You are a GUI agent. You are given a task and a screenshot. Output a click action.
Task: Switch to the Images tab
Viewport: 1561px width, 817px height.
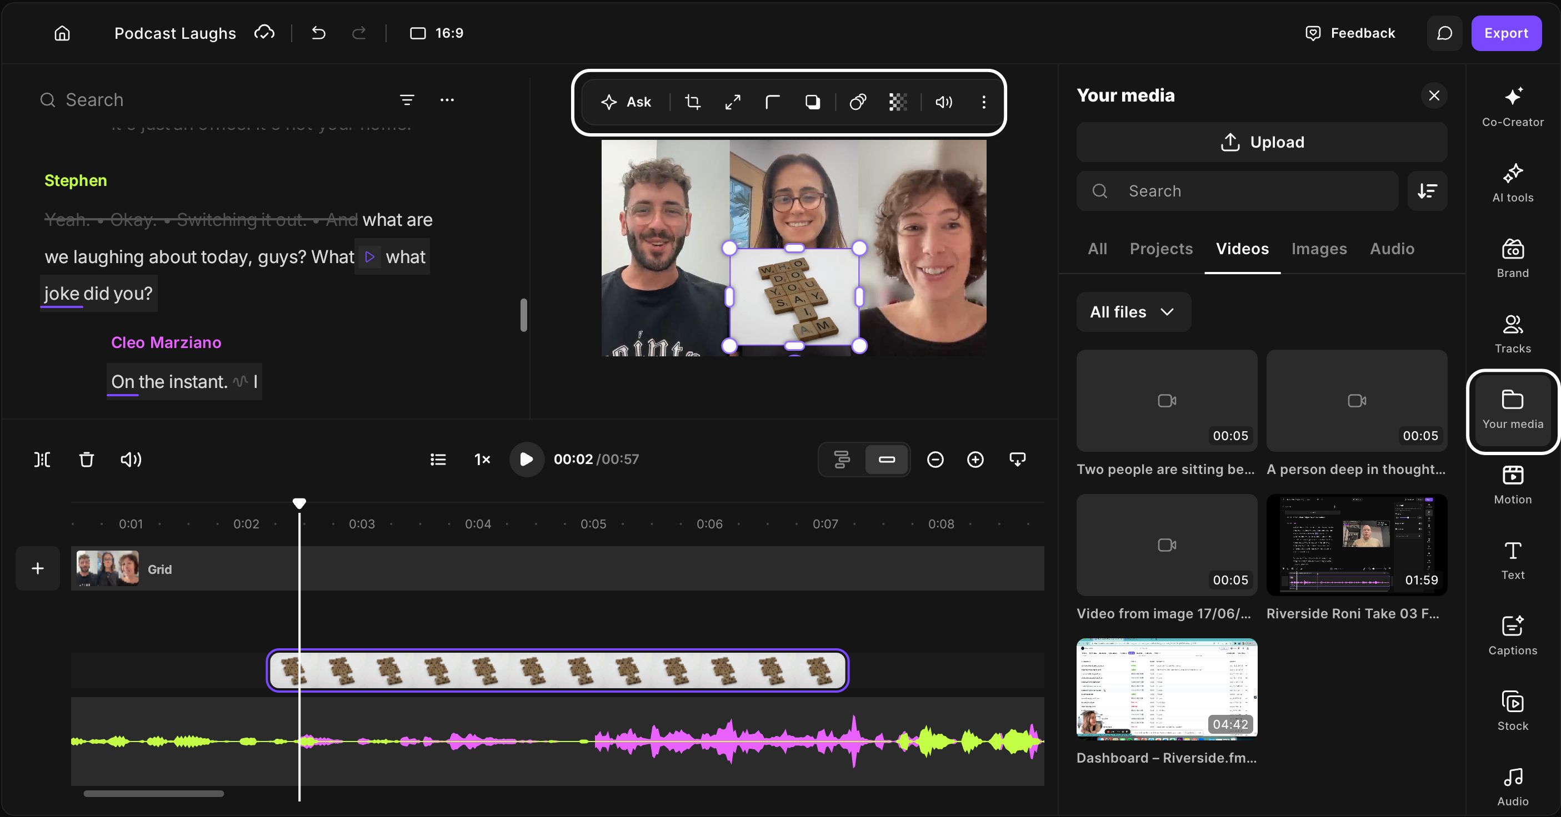pos(1319,249)
